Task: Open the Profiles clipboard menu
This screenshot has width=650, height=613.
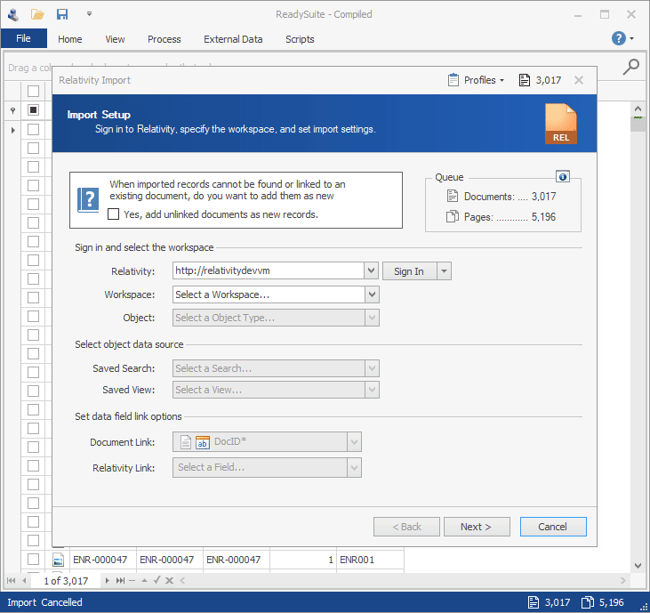Action: click(x=476, y=80)
